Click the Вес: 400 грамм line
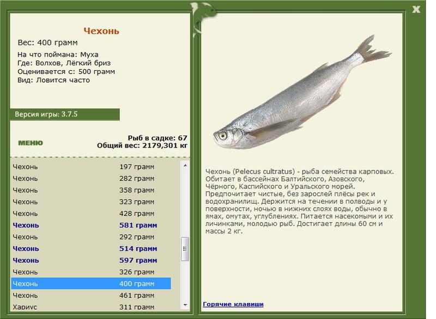This screenshot has width=436, height=319. [x=47, y=43]
